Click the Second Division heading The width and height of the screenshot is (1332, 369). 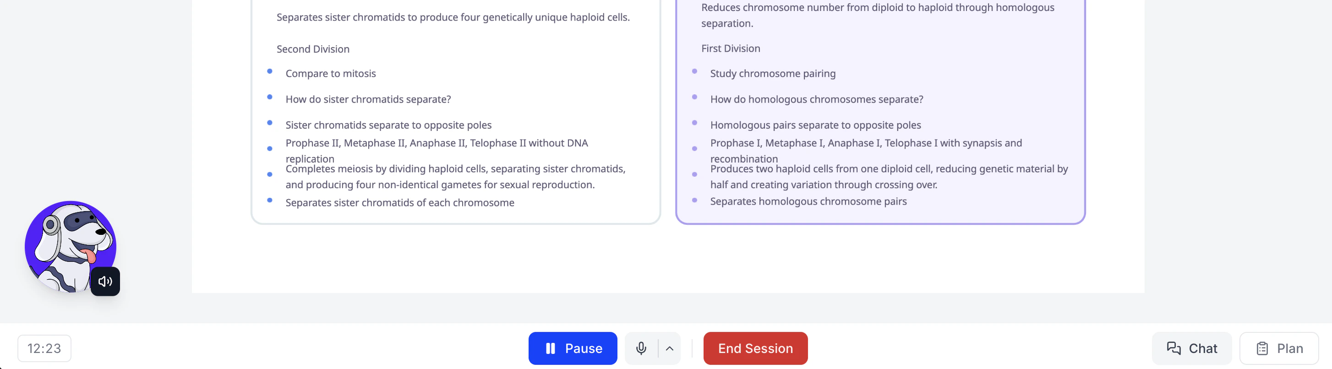[x=313, y=49]
